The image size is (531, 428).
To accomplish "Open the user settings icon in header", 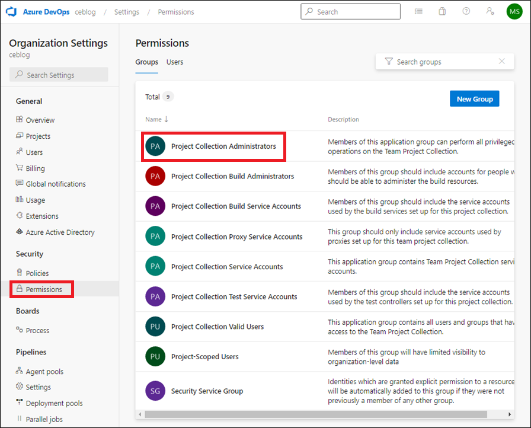I will pos(490,11).
